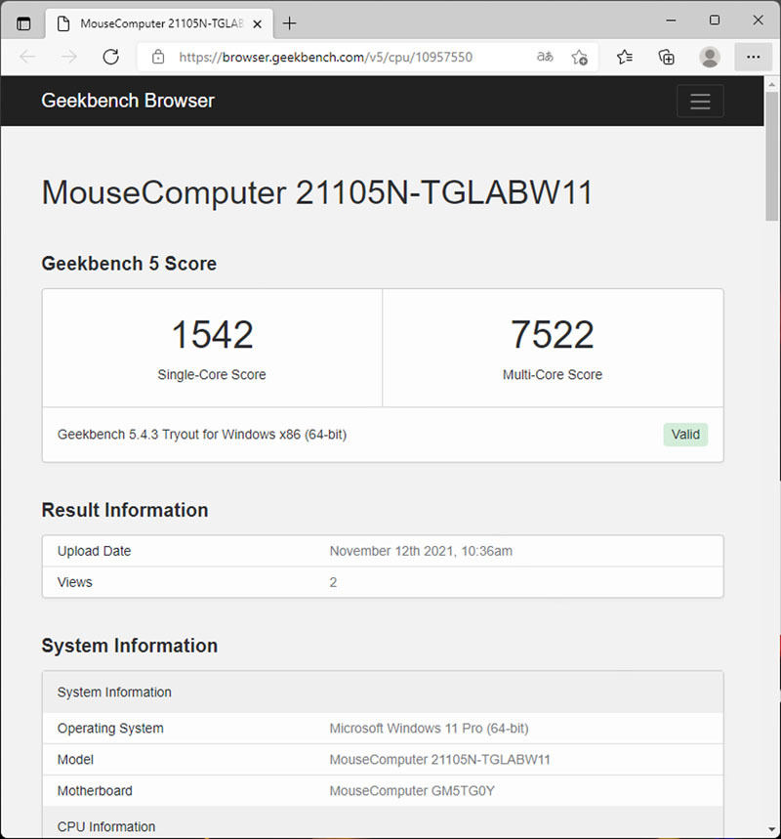781x839 pixels.
Task: Open the Collections panel
Action: tap(667, 57)
